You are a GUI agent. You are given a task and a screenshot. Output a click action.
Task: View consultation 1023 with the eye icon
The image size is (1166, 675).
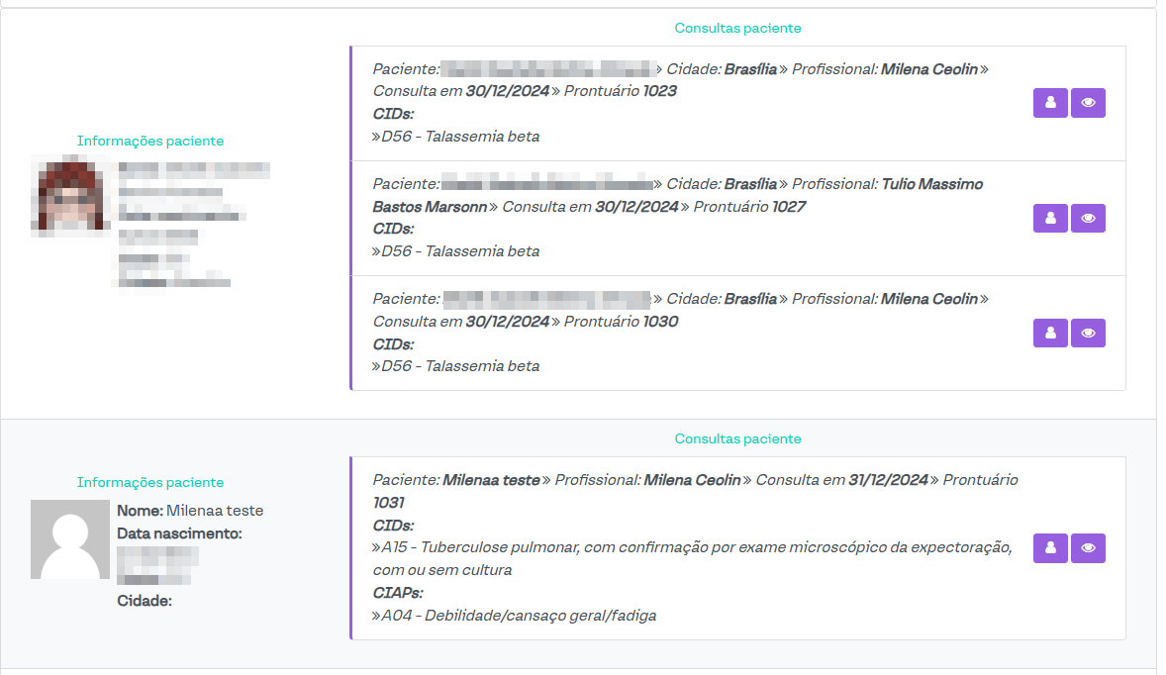(x=1088, y=103)
